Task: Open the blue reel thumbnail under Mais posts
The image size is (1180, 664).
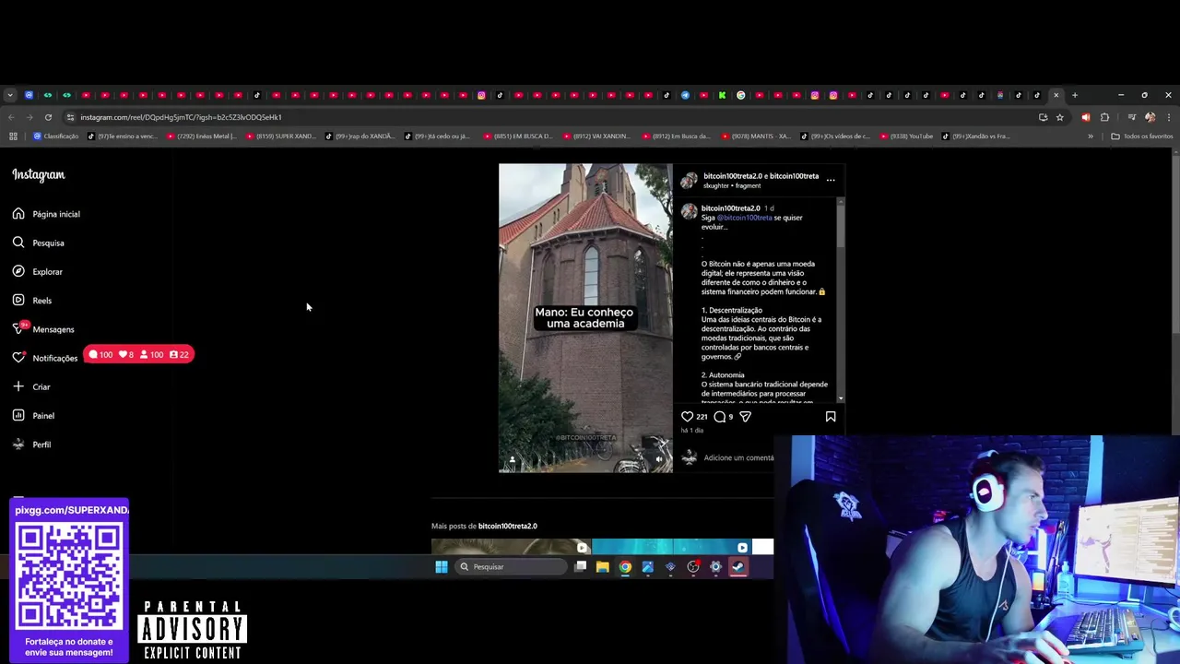Action: pos(671,547)
